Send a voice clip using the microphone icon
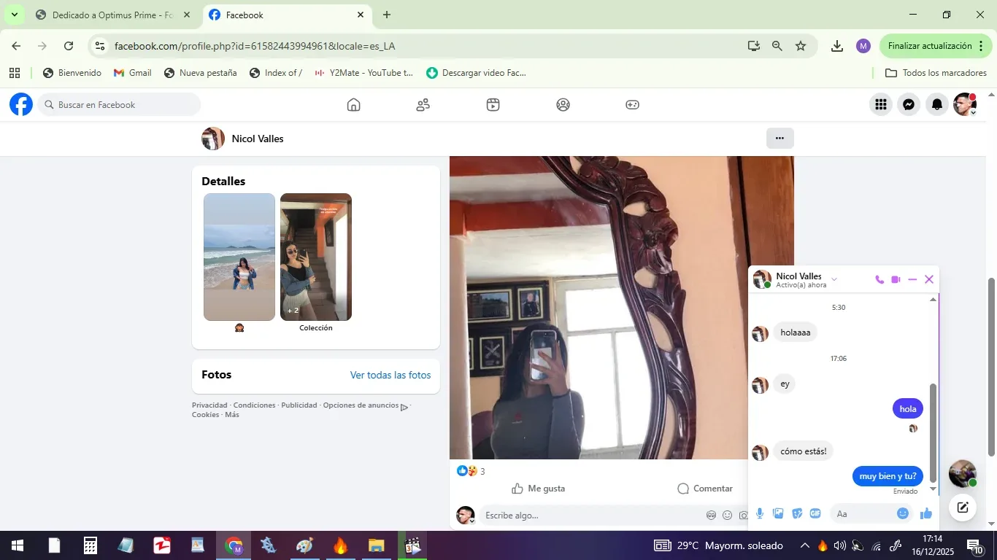The height and width of the screenshot is (560, 997). pyautogui.click(x=760, y=513)
